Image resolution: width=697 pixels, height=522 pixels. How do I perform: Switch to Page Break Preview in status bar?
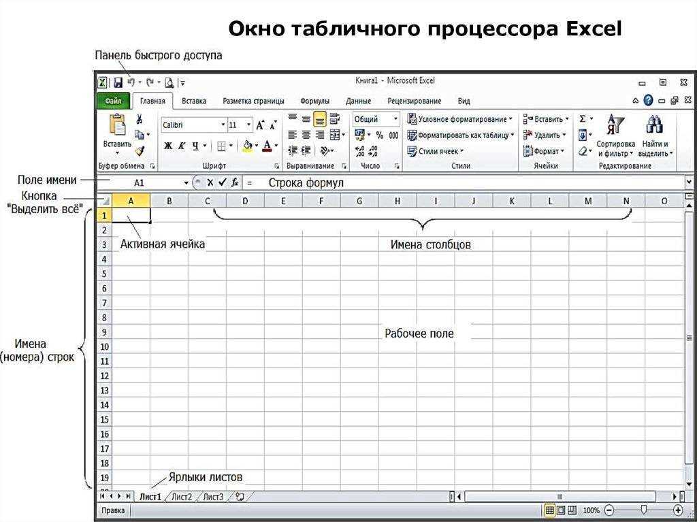[572, 510]
